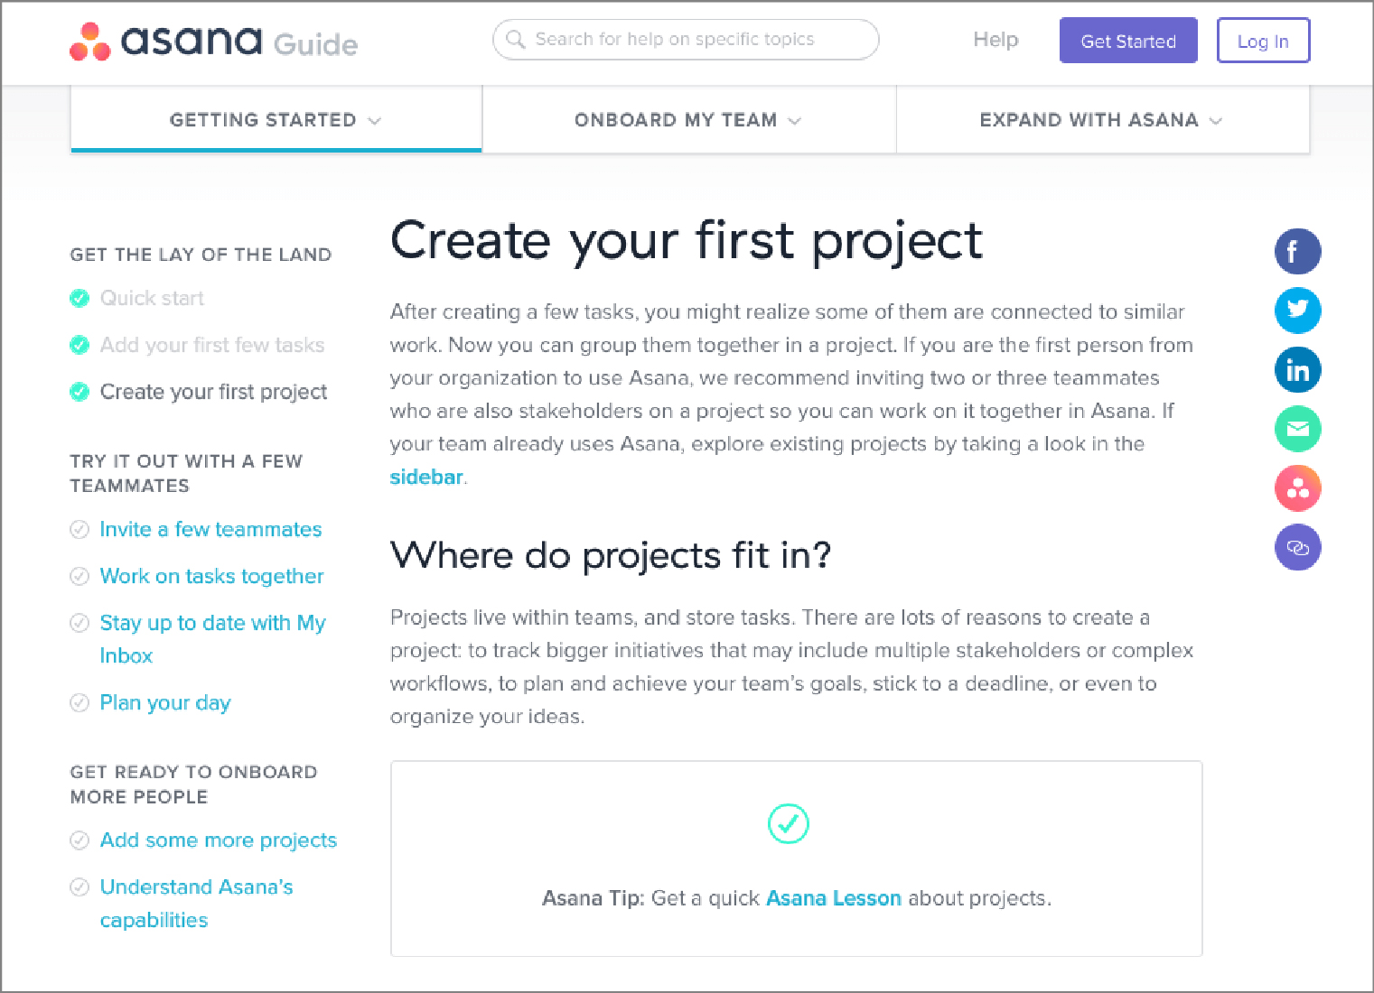
Task: Click the completed checkmark beside Quick start
Action: (79, 298)
